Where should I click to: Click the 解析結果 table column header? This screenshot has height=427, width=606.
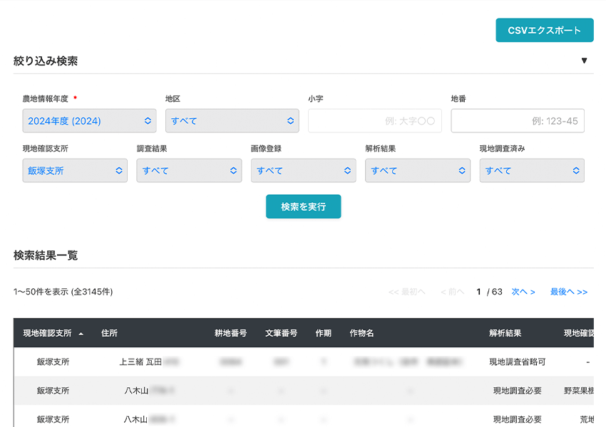click(505, 333)
